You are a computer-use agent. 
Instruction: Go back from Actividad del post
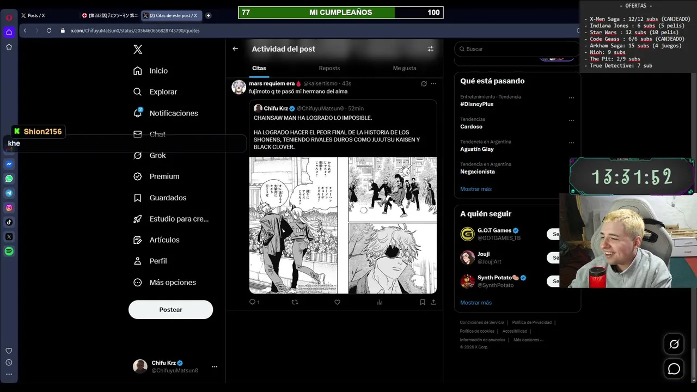(235, 49)
